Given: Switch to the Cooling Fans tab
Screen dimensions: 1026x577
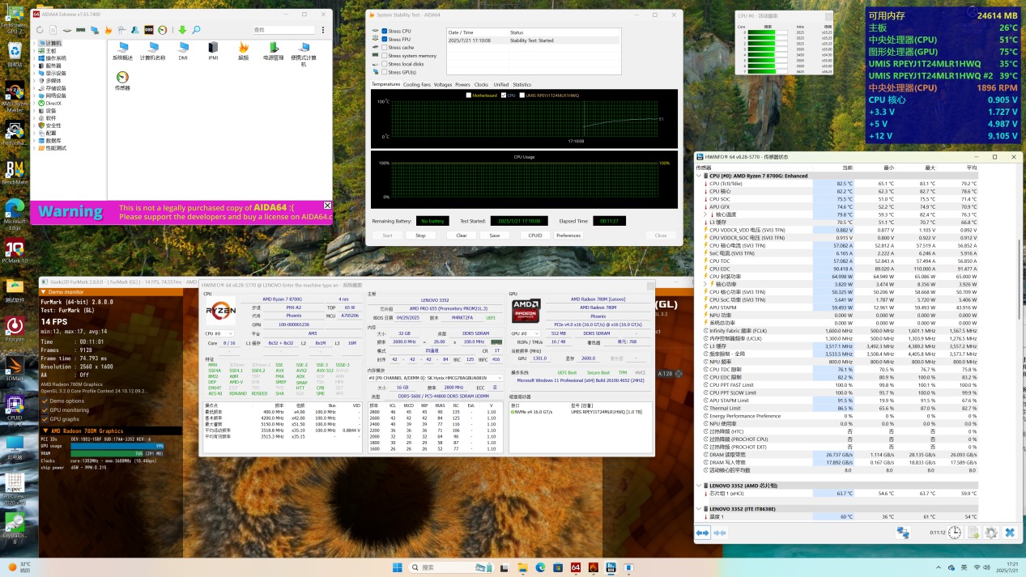Looking at the screenshot, I should click(417, 84).
